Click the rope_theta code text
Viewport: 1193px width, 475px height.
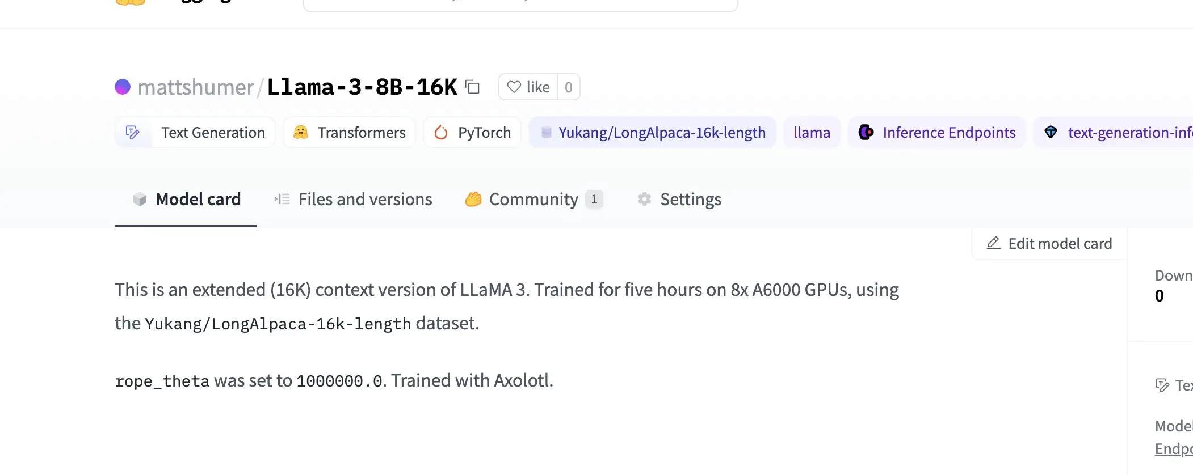tap(162, 381)
